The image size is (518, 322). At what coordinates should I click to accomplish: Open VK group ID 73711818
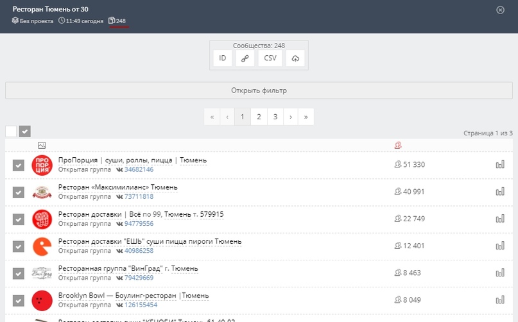click(139, 196)
